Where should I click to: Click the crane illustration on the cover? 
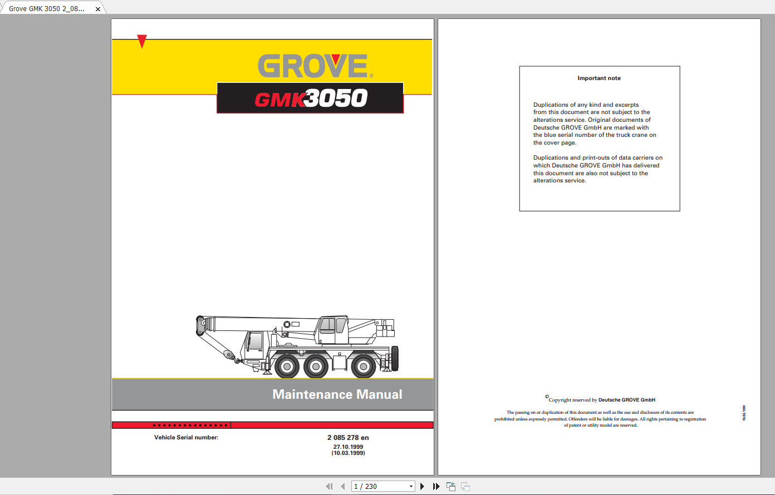pyautogui.click(x=297, y=346)
